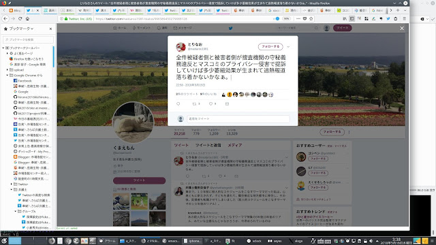Click the 90% zoom level indicator
The height and width of the screenshot is (245, 436).
(286, 18)
